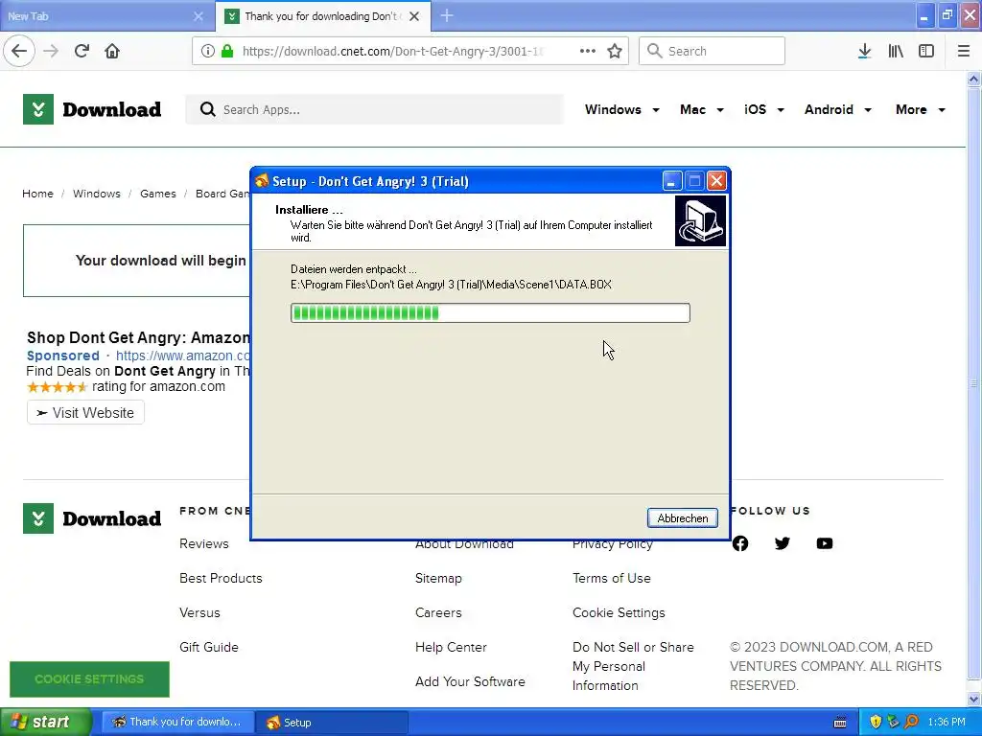Click Abbrechen to cancel installation
Image resolution: width=982 pixels, height=736 pixels.
click(683, 518)
